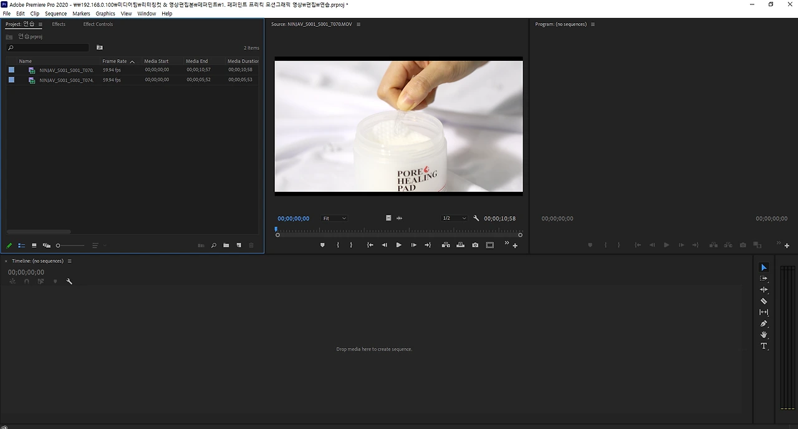Image resolution: width=798 pixels, height=429 pixels.
Task: Click the Clear trash icon in Project panel
Action: click(251, 245)
